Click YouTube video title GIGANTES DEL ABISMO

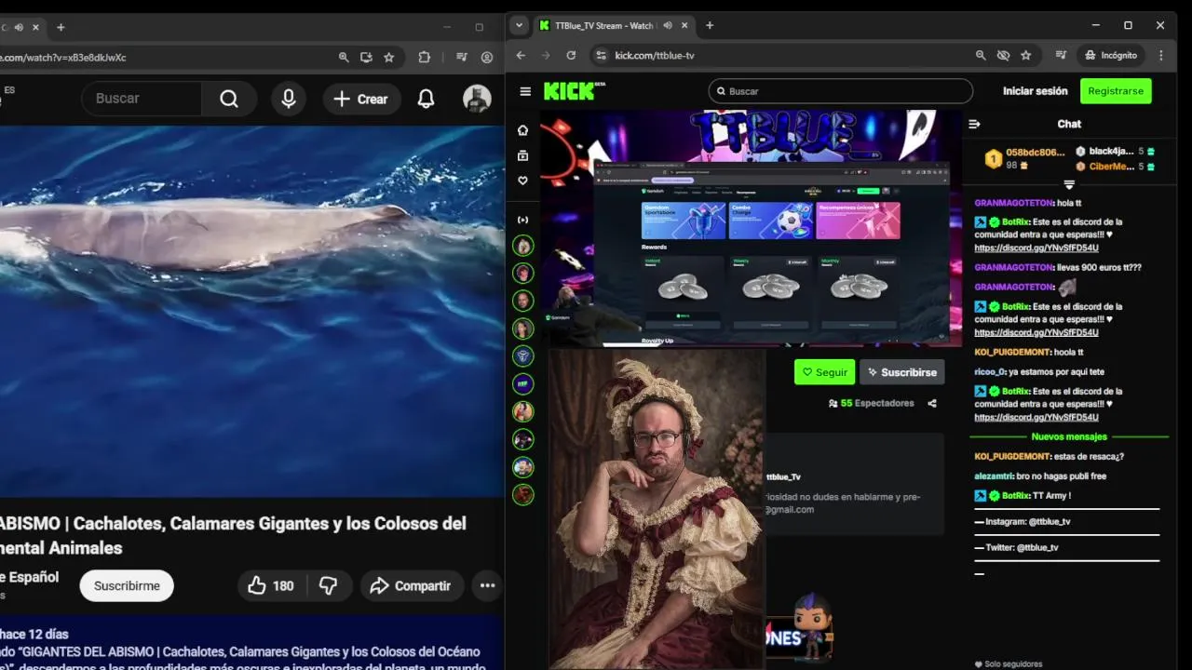click(233, 535)
